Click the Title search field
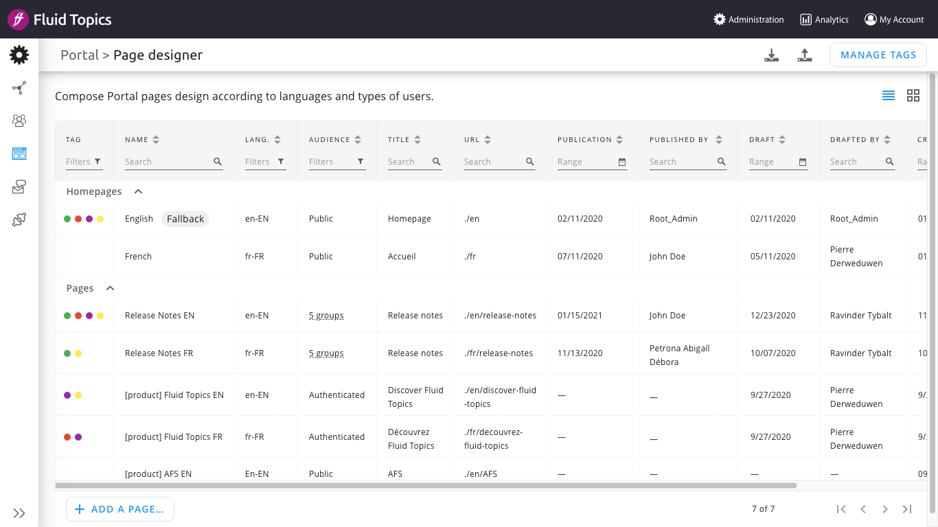Image resolution: width=938 pixels, height=527 pixels. [415, 162]
